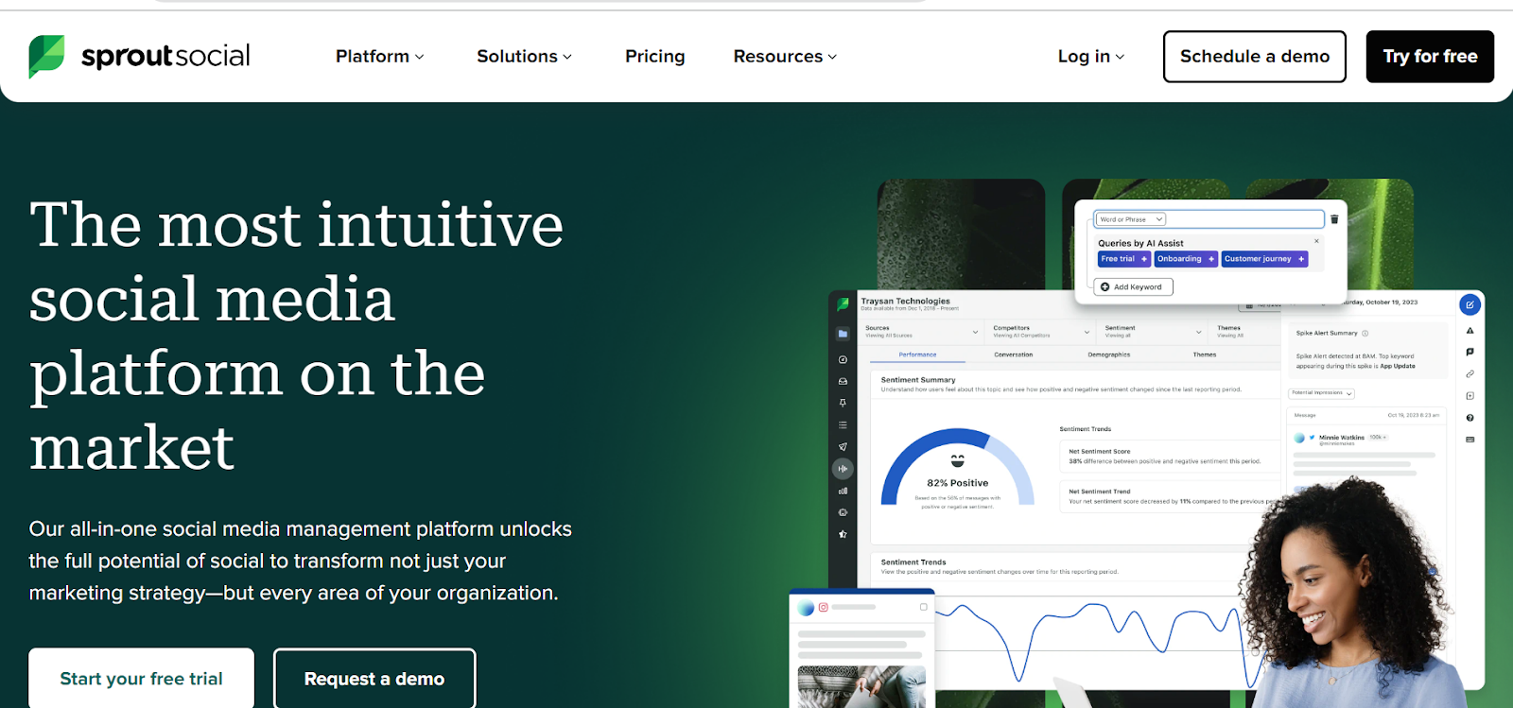Open the help question mark icon

[1470, 417]
